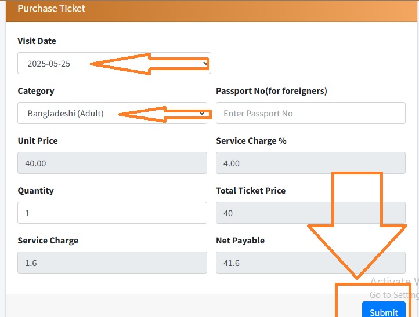Click the Unit Price label text
Image resolution: width=419 pixels, height=317 pixels.
pos(38,141)
